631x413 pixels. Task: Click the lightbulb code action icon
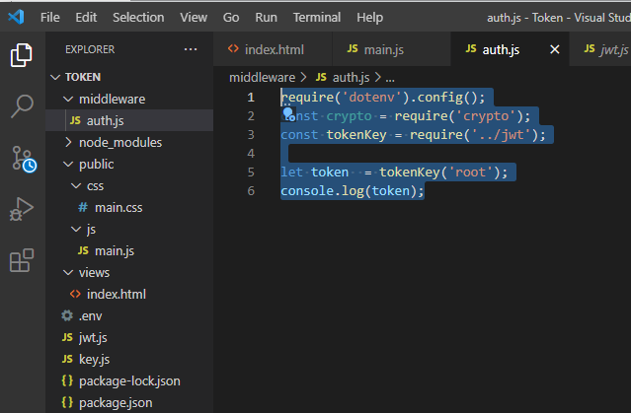[x=288, y=114]
